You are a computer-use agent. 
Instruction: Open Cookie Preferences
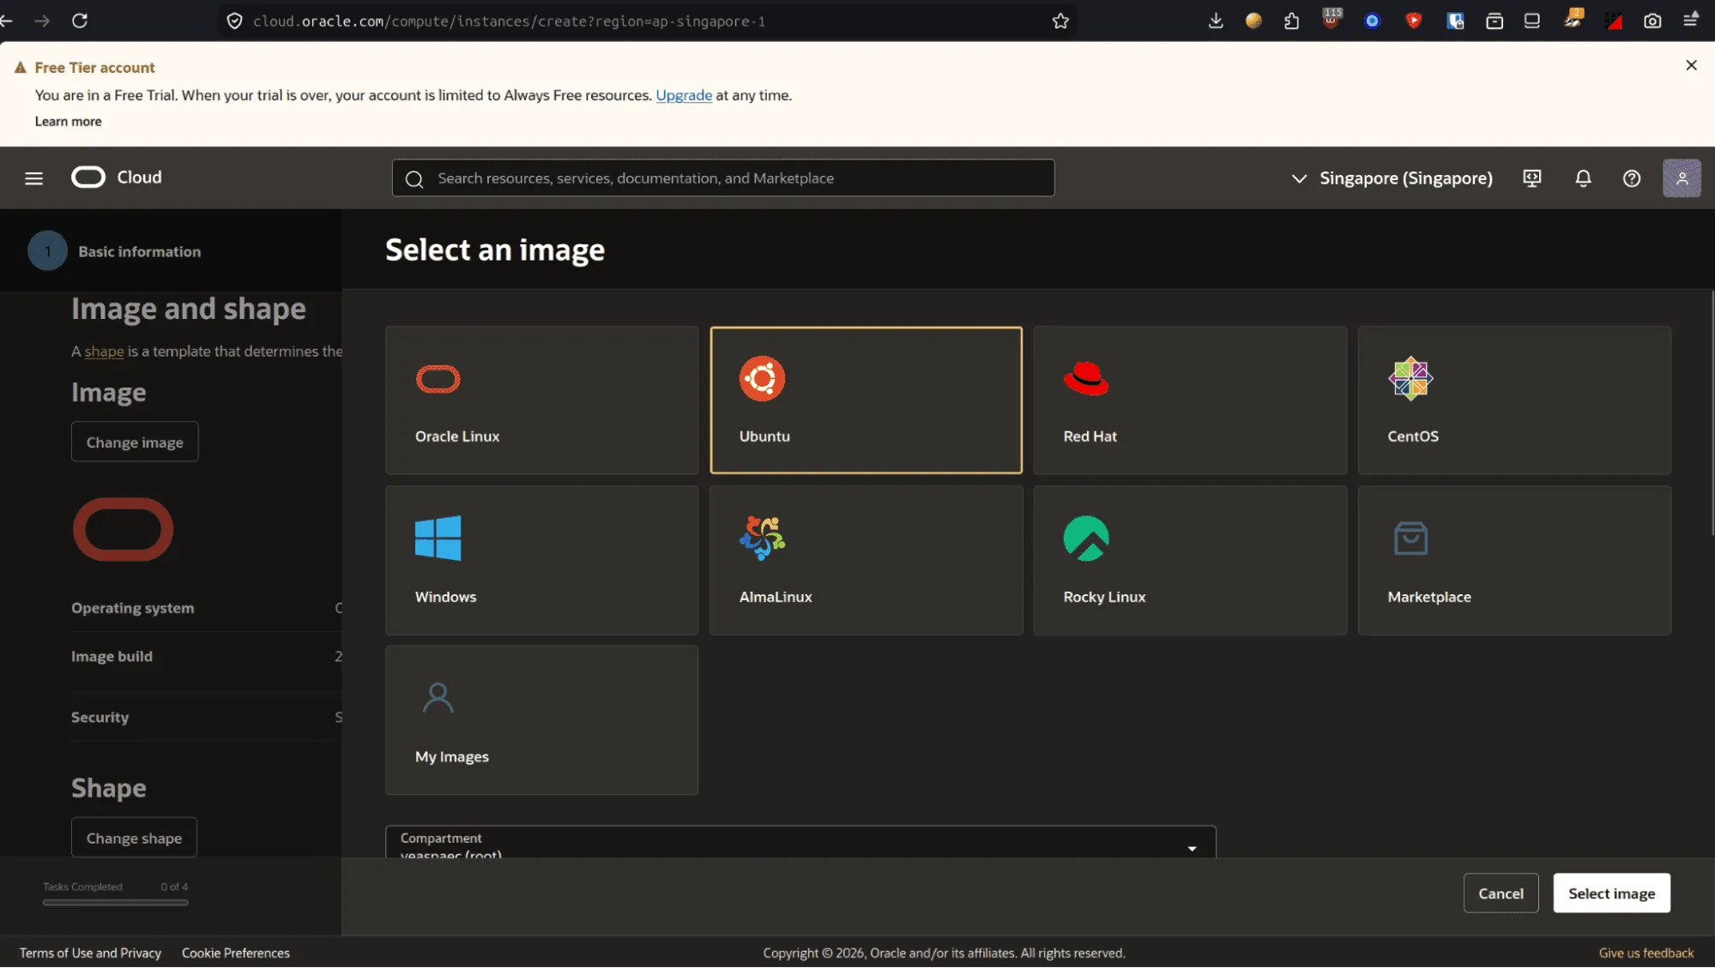click(236, 953)
